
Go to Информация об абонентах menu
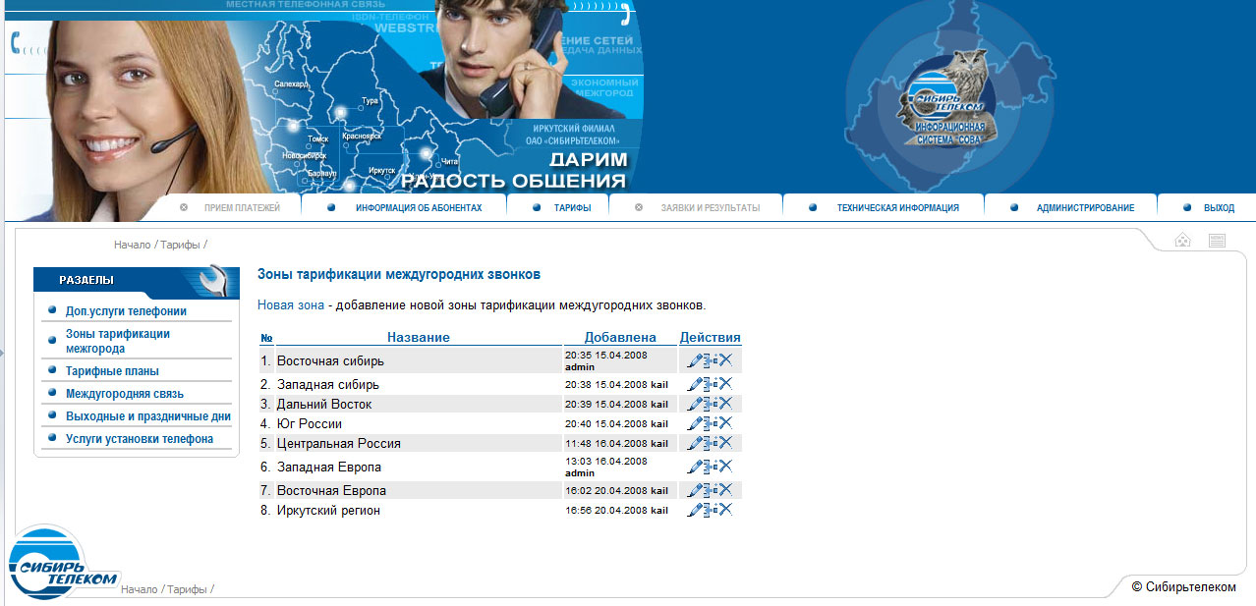tap(419, 208)
